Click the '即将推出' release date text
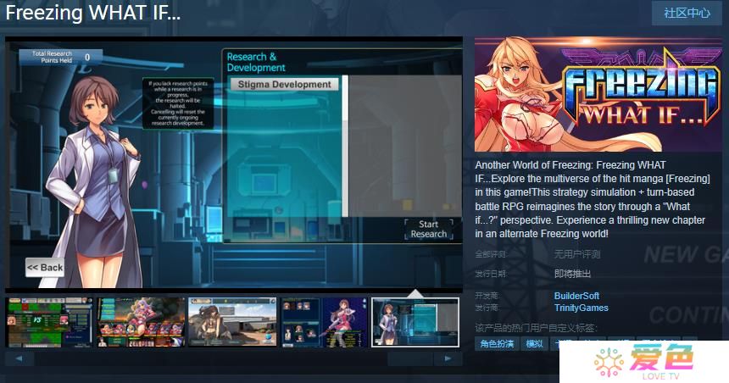This screenshot has width=729, height=383. [x=572, y=274]
